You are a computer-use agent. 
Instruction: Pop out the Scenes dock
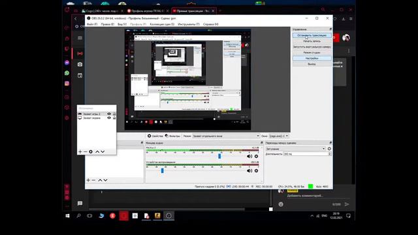point(142,143)
